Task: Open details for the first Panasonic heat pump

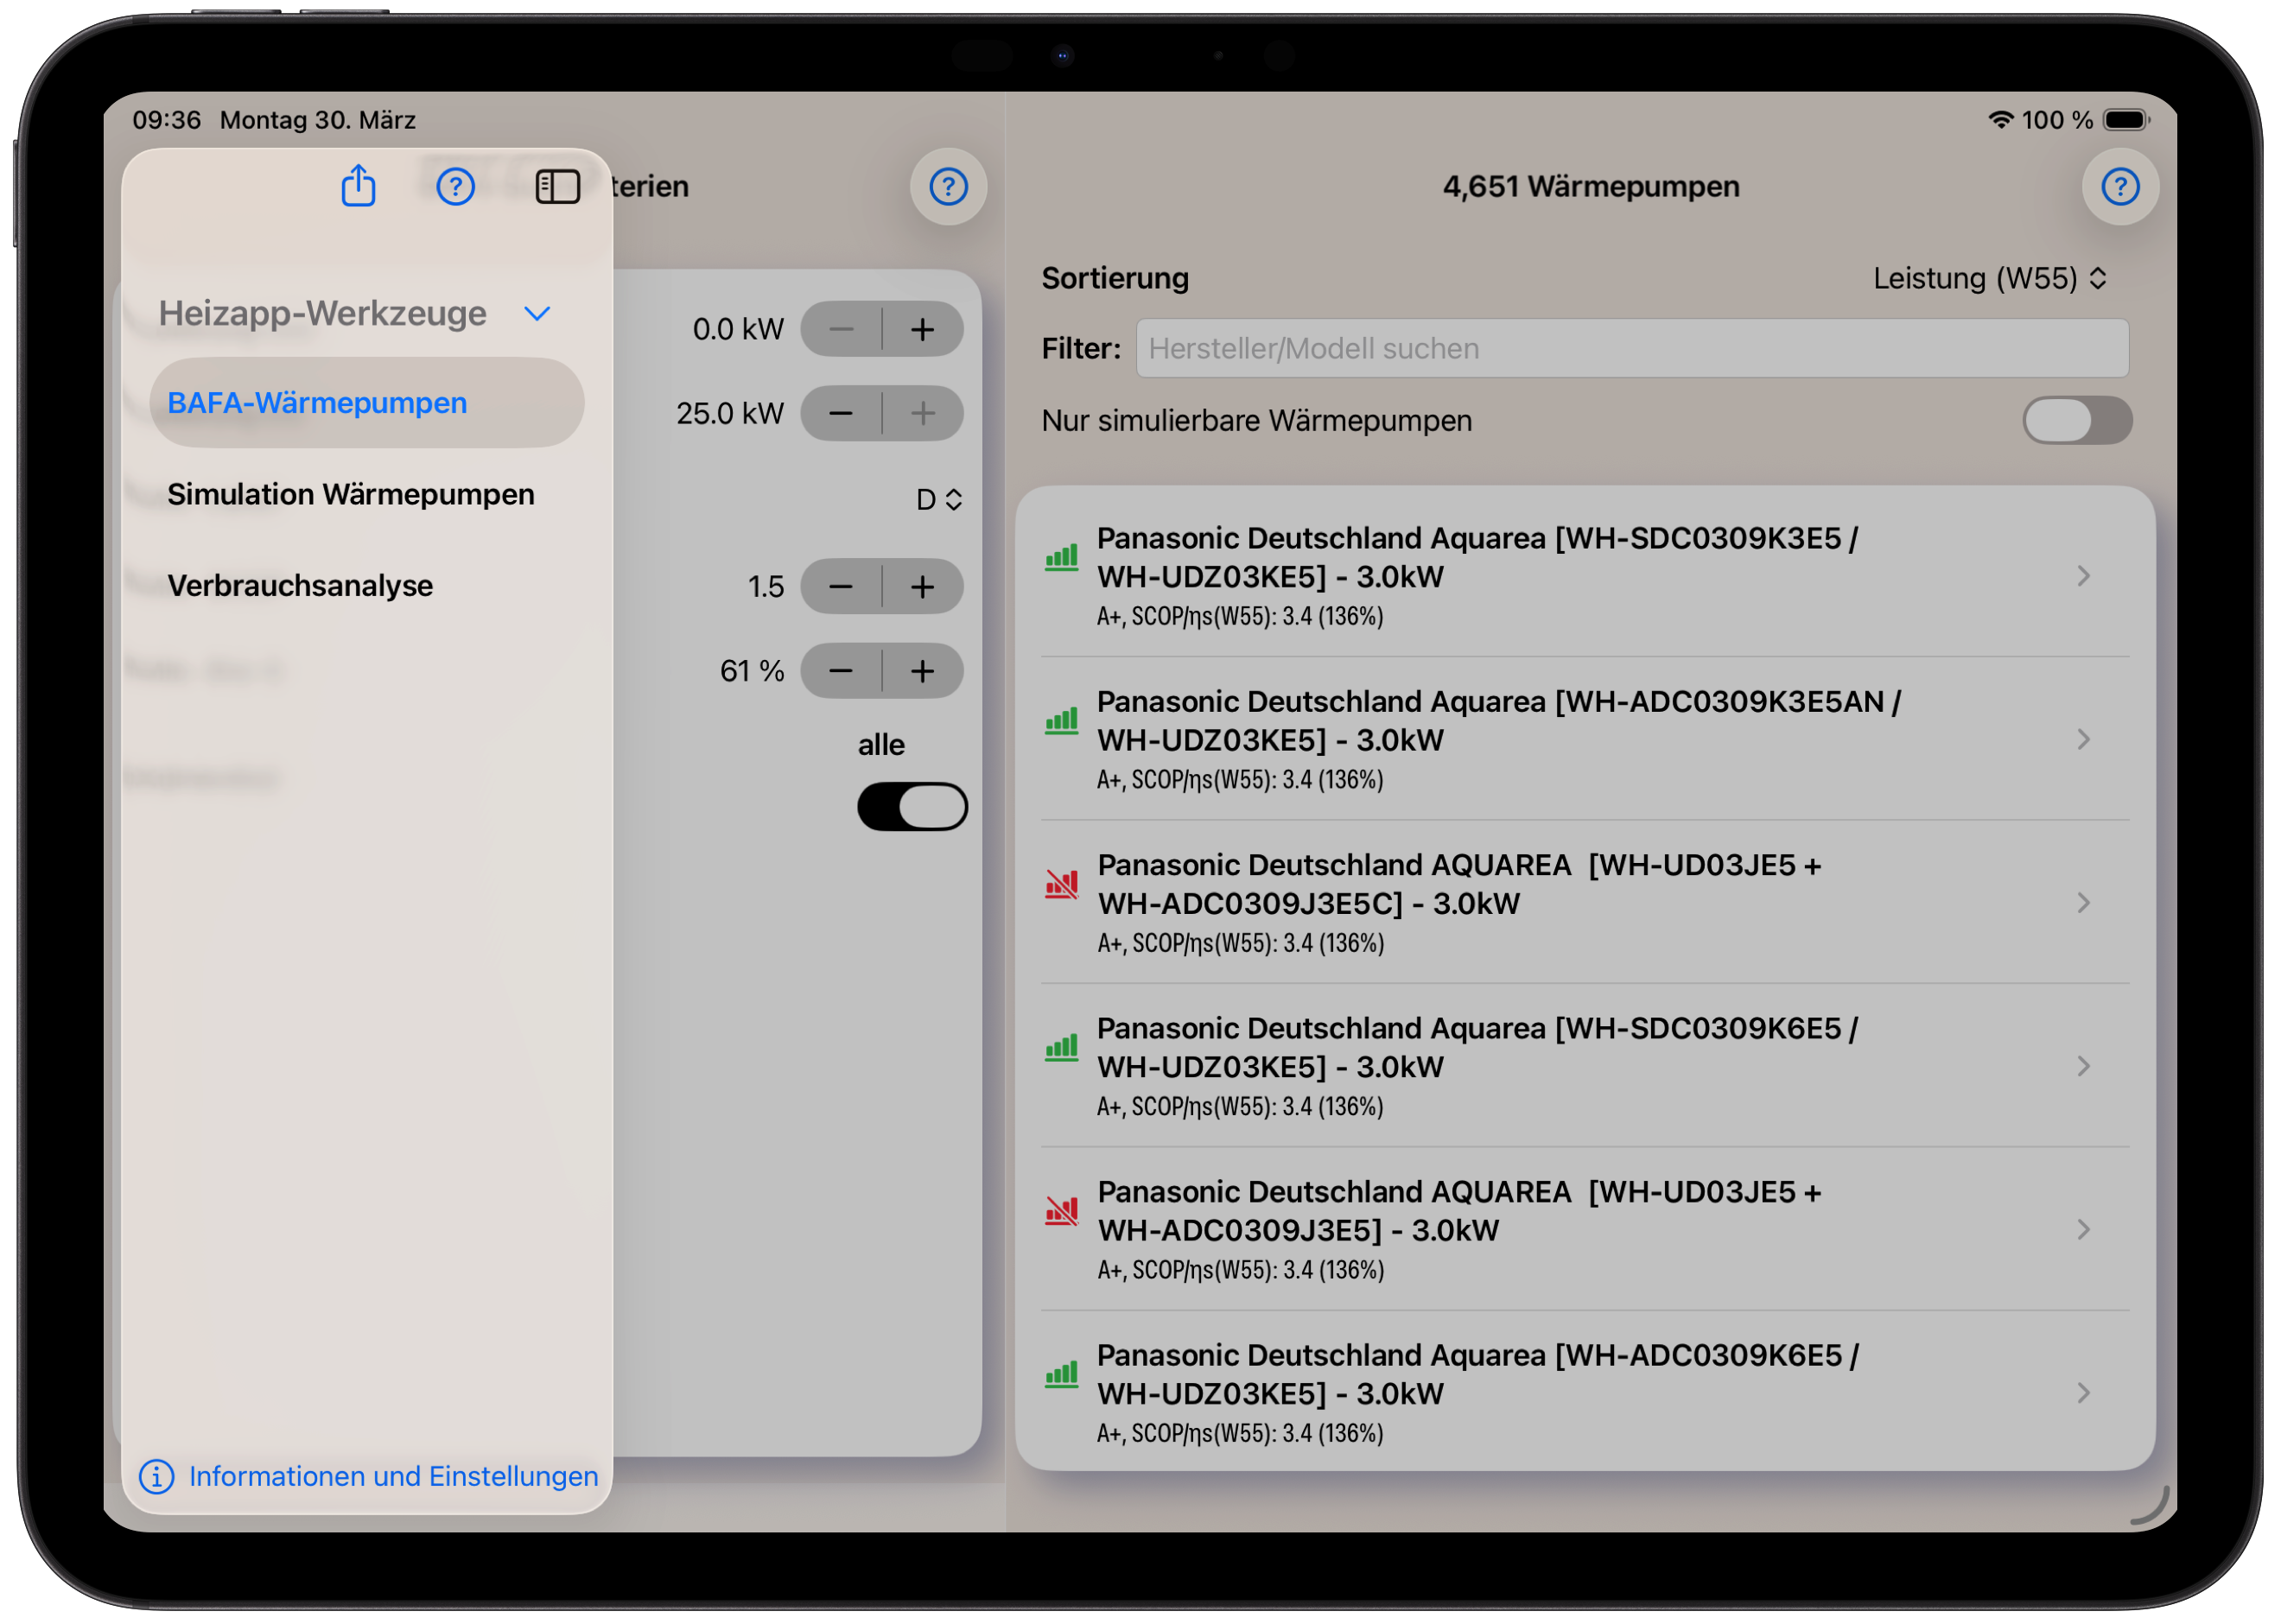Action: click(x=1580, y=575)
